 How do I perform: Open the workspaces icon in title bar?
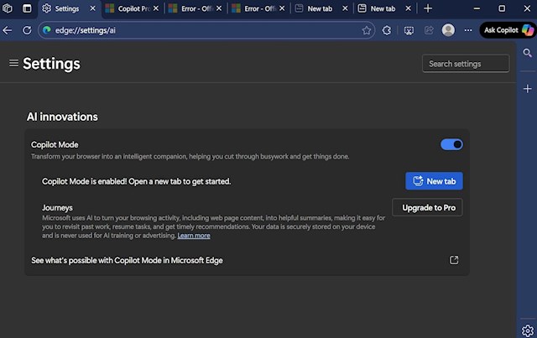point(8,8)
